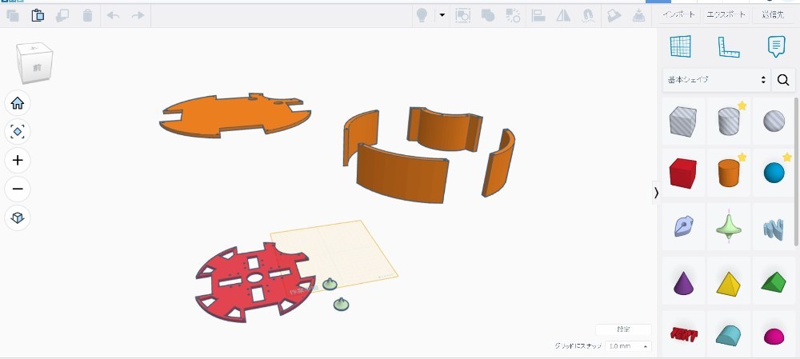Select the gray striped Box hole shape
The height and width of the screenshot is (359, 800).
682,122
